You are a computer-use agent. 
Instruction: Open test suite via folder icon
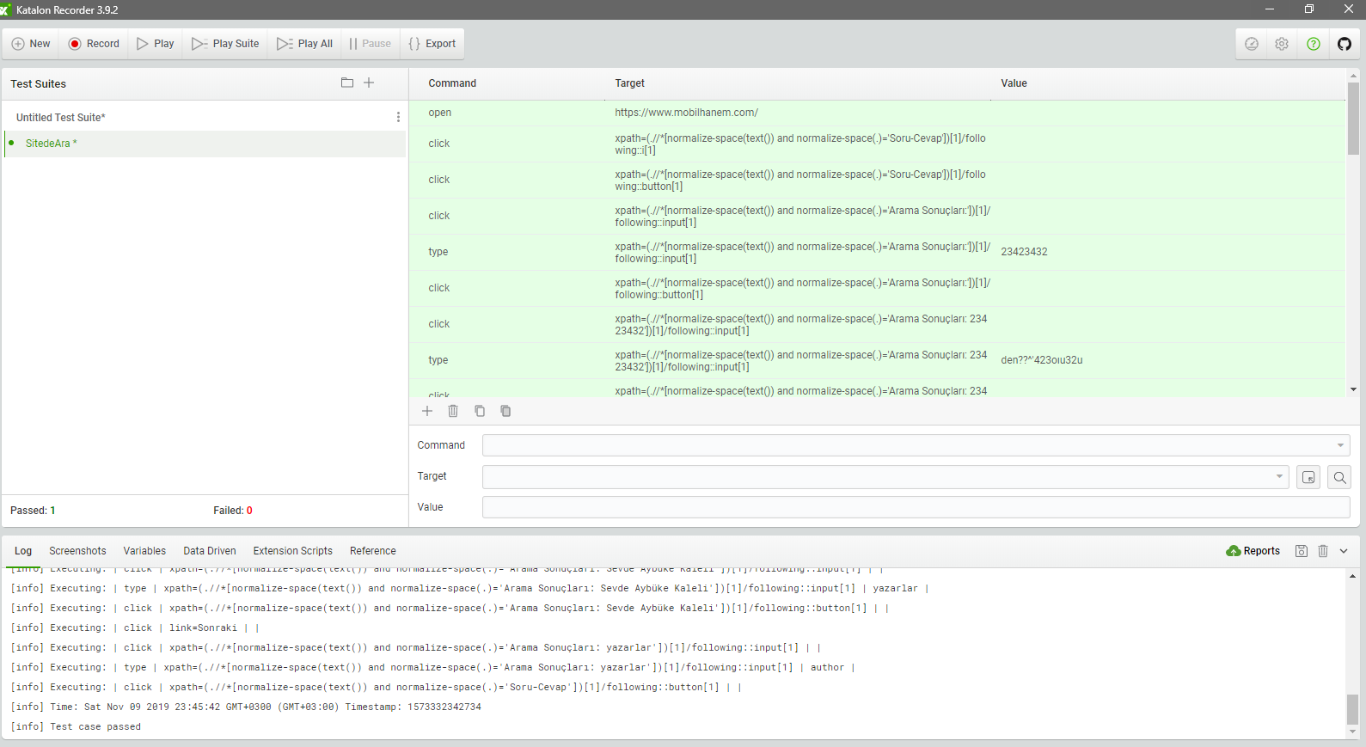point(347,83)
